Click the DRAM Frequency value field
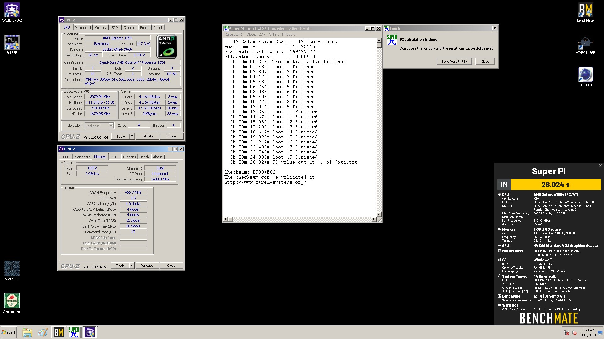Viewport: 604px width, 339px height. pos(133,192)
